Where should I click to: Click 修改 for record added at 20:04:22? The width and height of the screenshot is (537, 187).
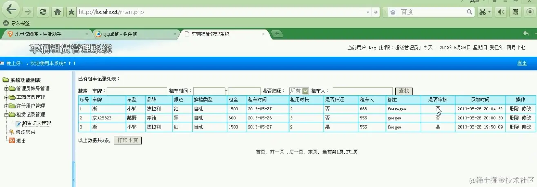(527, 109)
